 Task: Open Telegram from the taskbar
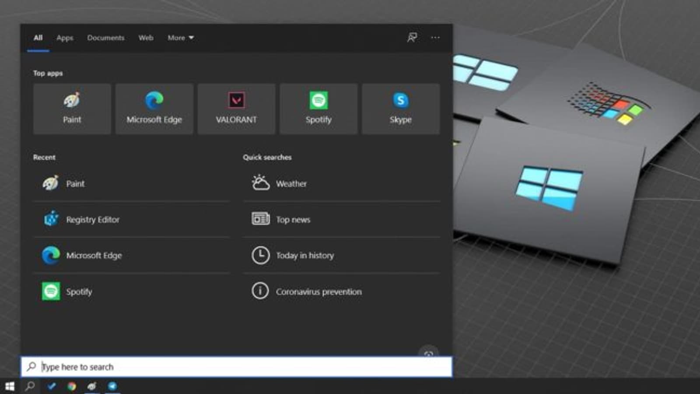(x=112, y=386)
